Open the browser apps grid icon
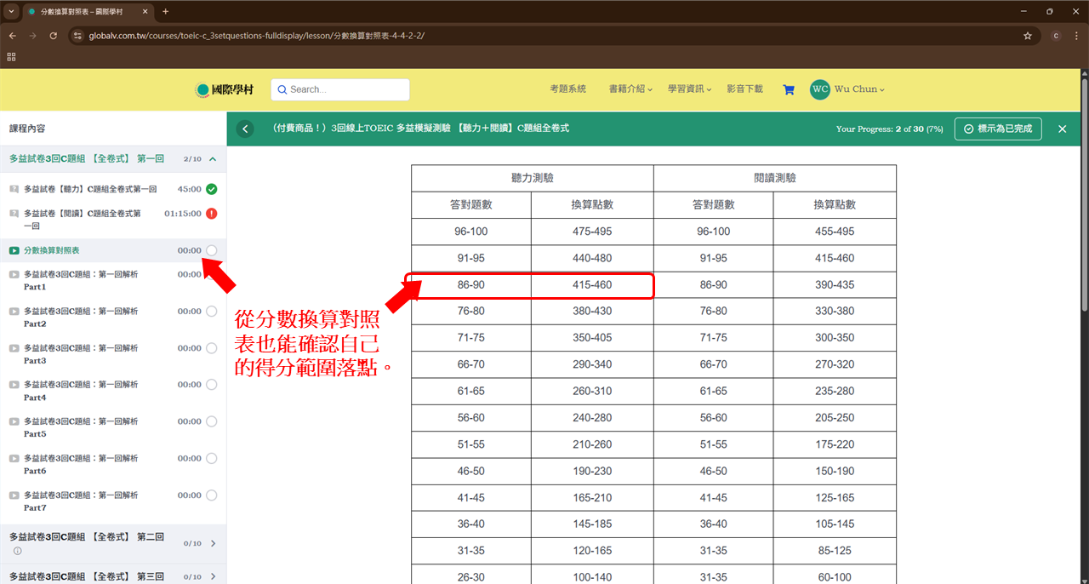Viewport: 1089px width, 584px height. click(x=12, y=57)
